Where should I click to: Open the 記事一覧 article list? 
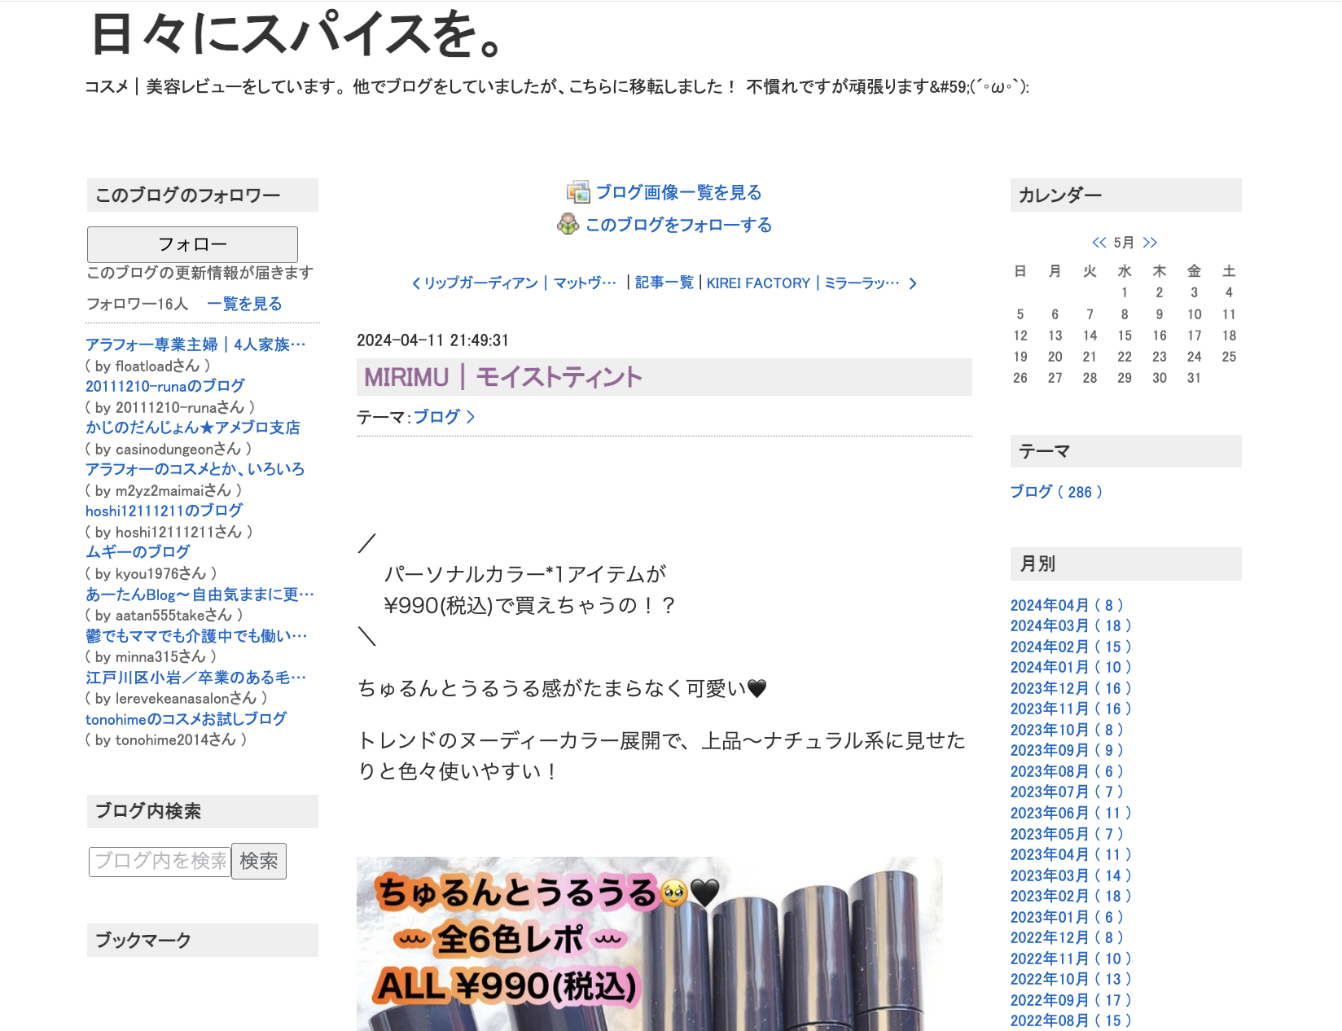click(664, 283)
